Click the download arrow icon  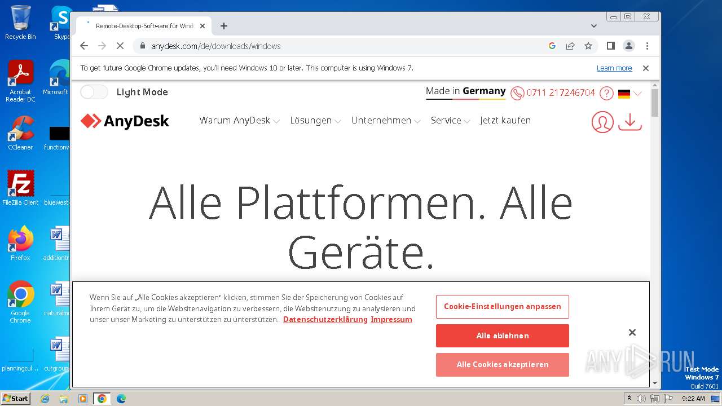pyautogui.click(x=630, y=122)
